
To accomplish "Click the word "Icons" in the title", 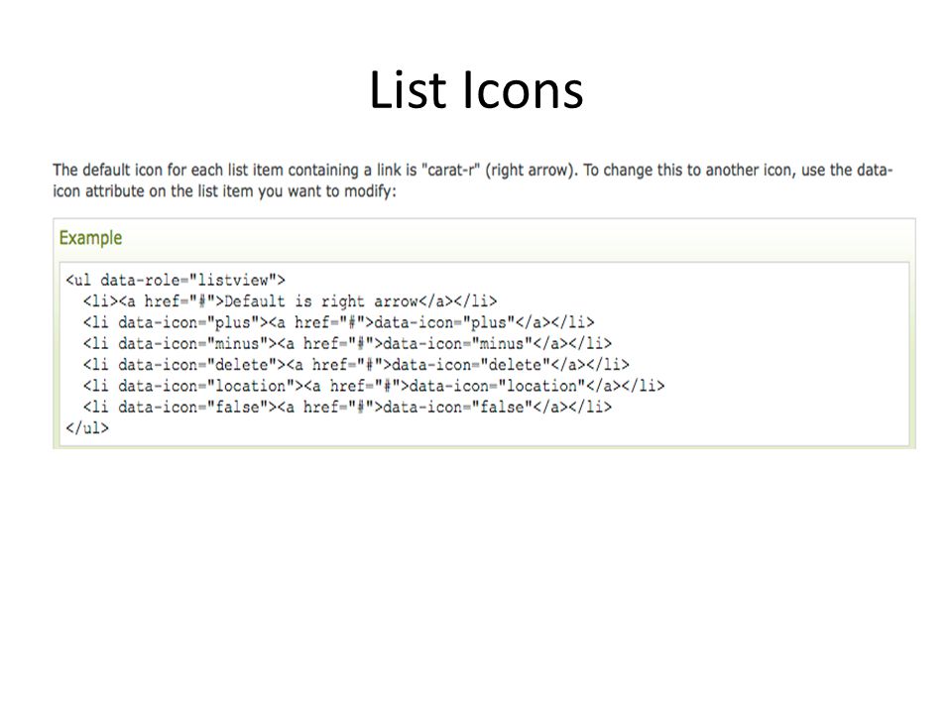I will pos(523,90).
